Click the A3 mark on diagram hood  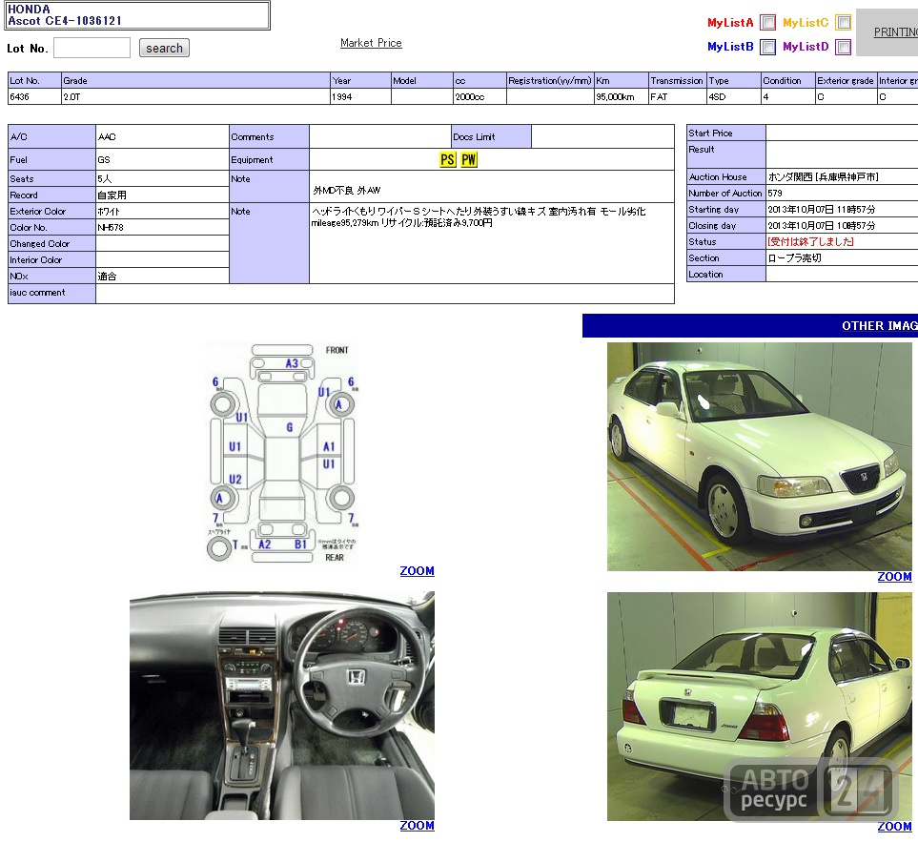tap(292, 363)
